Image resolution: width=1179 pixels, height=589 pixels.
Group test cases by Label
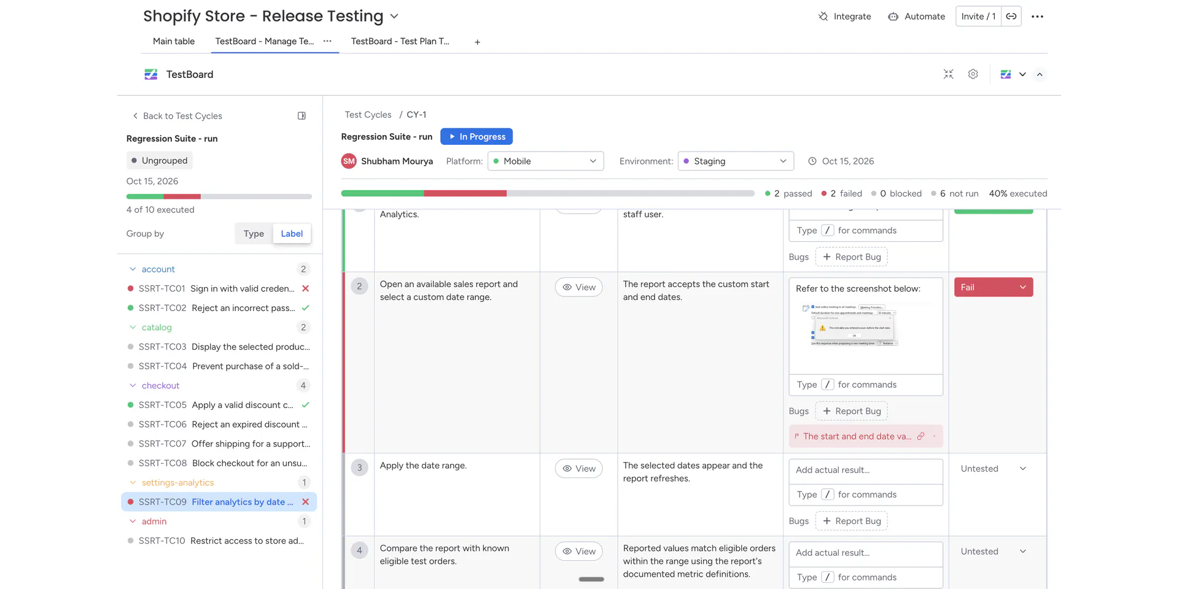click(x=292, y=234)
